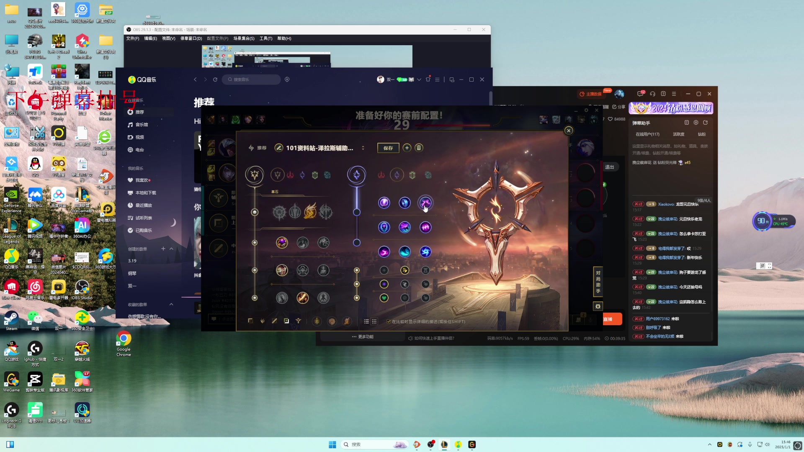Toggle detailed descriptions checkbox
This screenshot has width=804, height=452.
(389, 321)
